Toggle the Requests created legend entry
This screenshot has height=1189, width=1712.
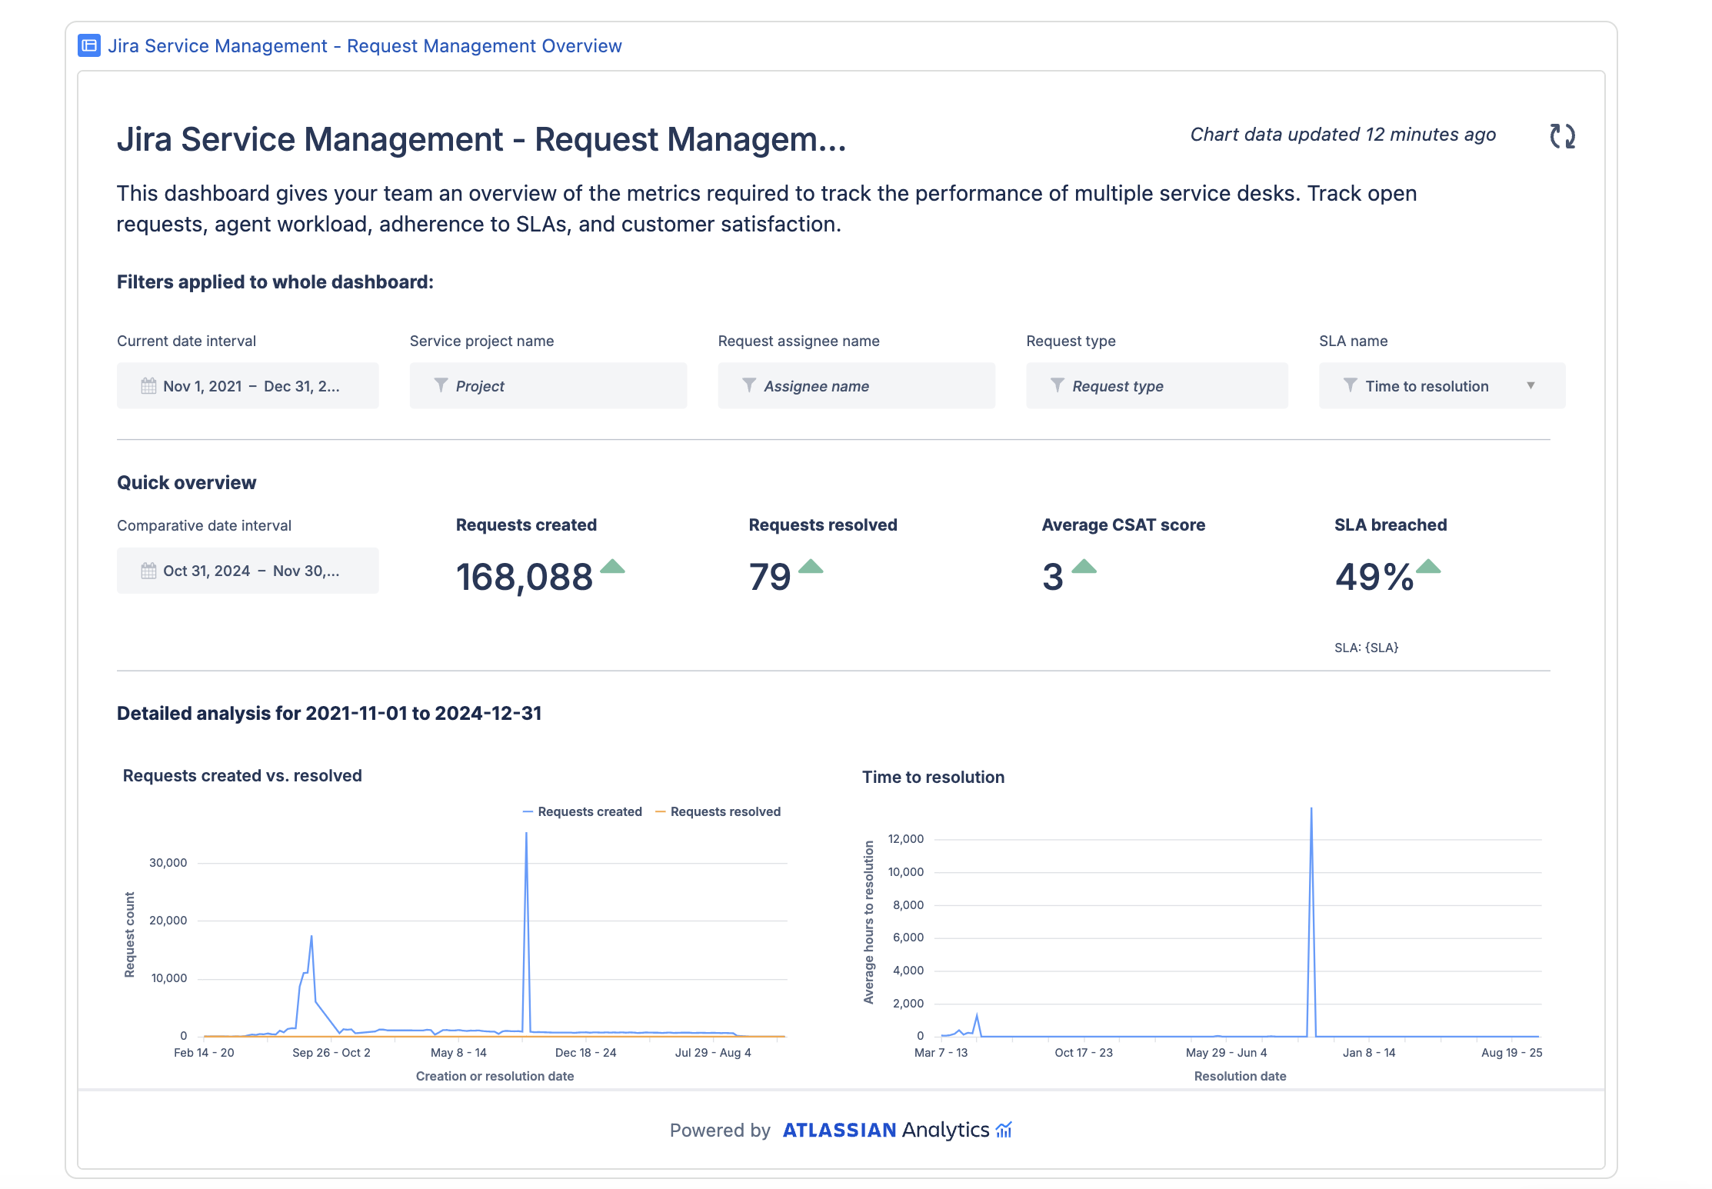click(x=582, y=811)
